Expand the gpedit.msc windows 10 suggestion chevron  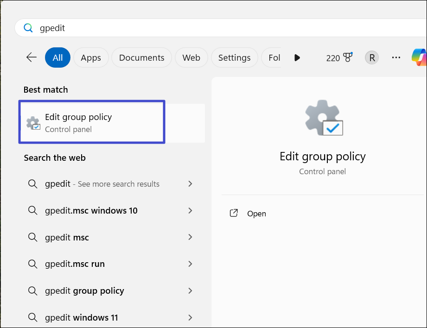pyautogui.click(x=190, y=211)
